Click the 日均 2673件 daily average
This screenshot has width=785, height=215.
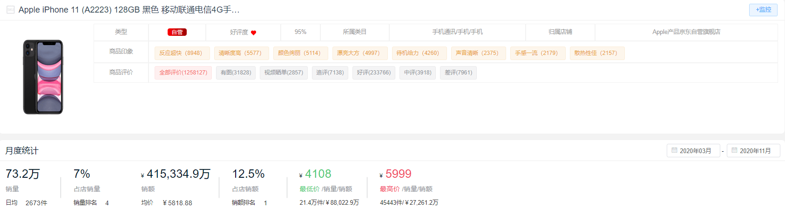click(27, 203)
